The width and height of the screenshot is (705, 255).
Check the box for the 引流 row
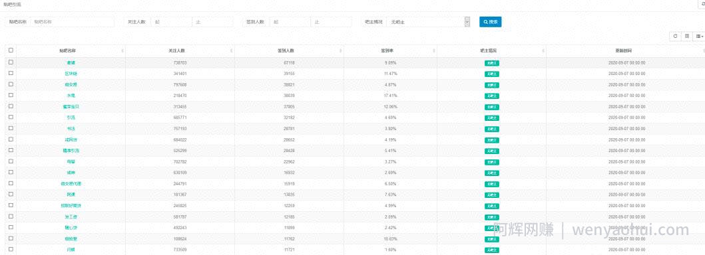point(11,117)
